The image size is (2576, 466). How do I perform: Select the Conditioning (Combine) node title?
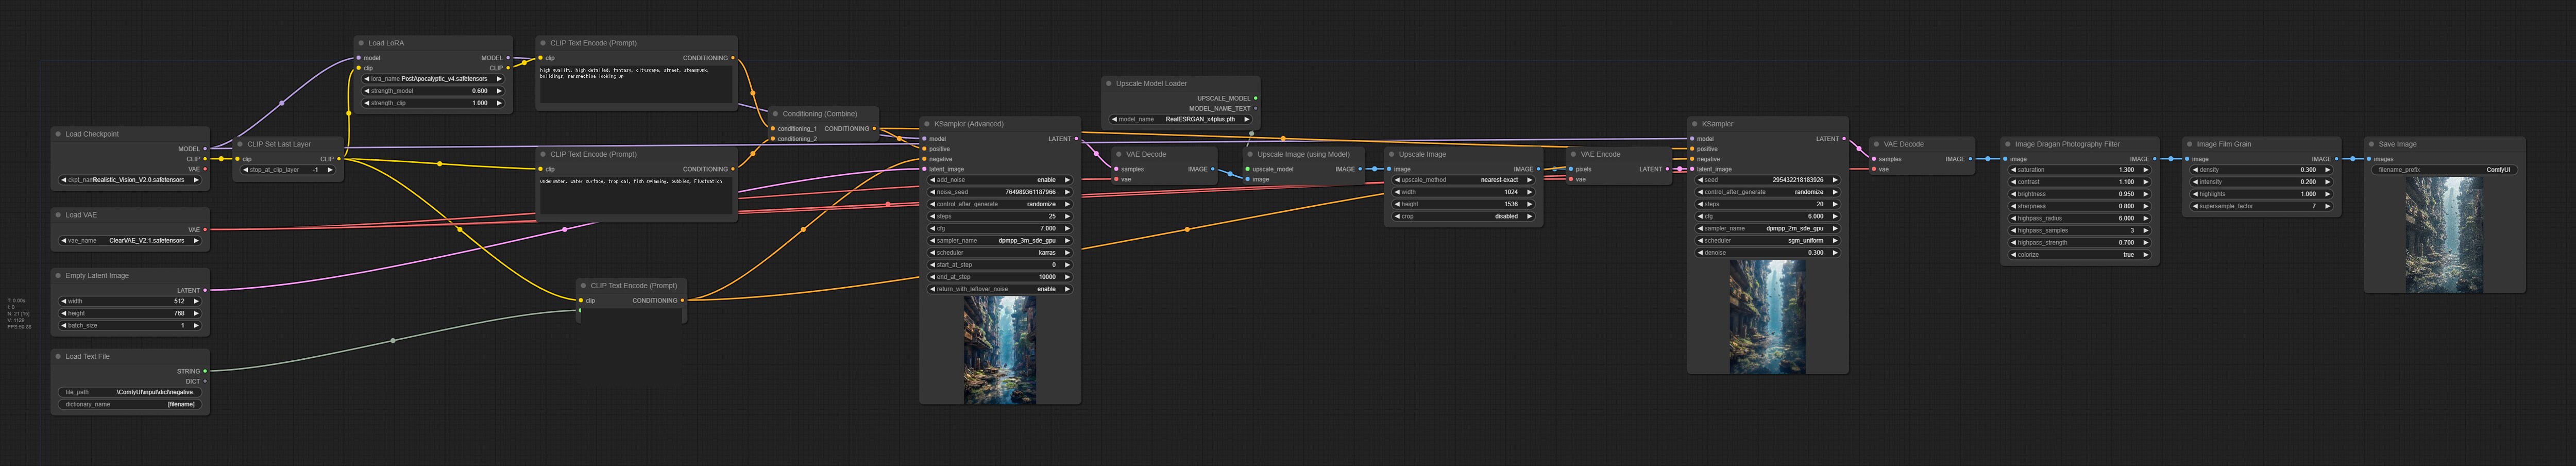click(819, 114)
